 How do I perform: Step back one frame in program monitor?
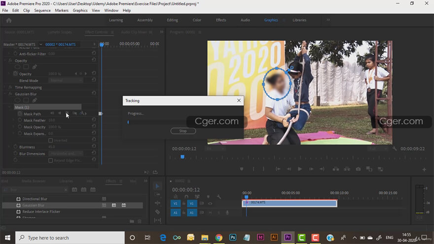289,169
